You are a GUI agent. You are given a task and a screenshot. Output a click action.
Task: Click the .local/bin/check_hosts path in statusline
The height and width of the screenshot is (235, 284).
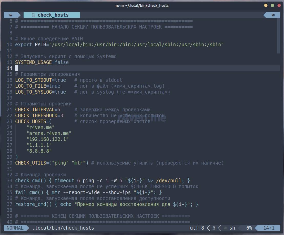tap(63, 228)
